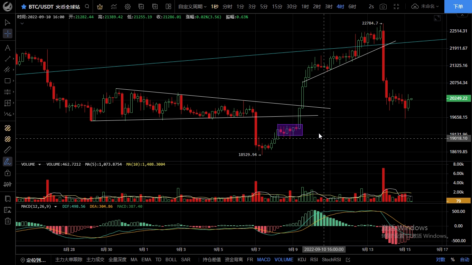Open the symbol search magnifier
The width and height of the screenshot is (472, 265).
point(87,7)
